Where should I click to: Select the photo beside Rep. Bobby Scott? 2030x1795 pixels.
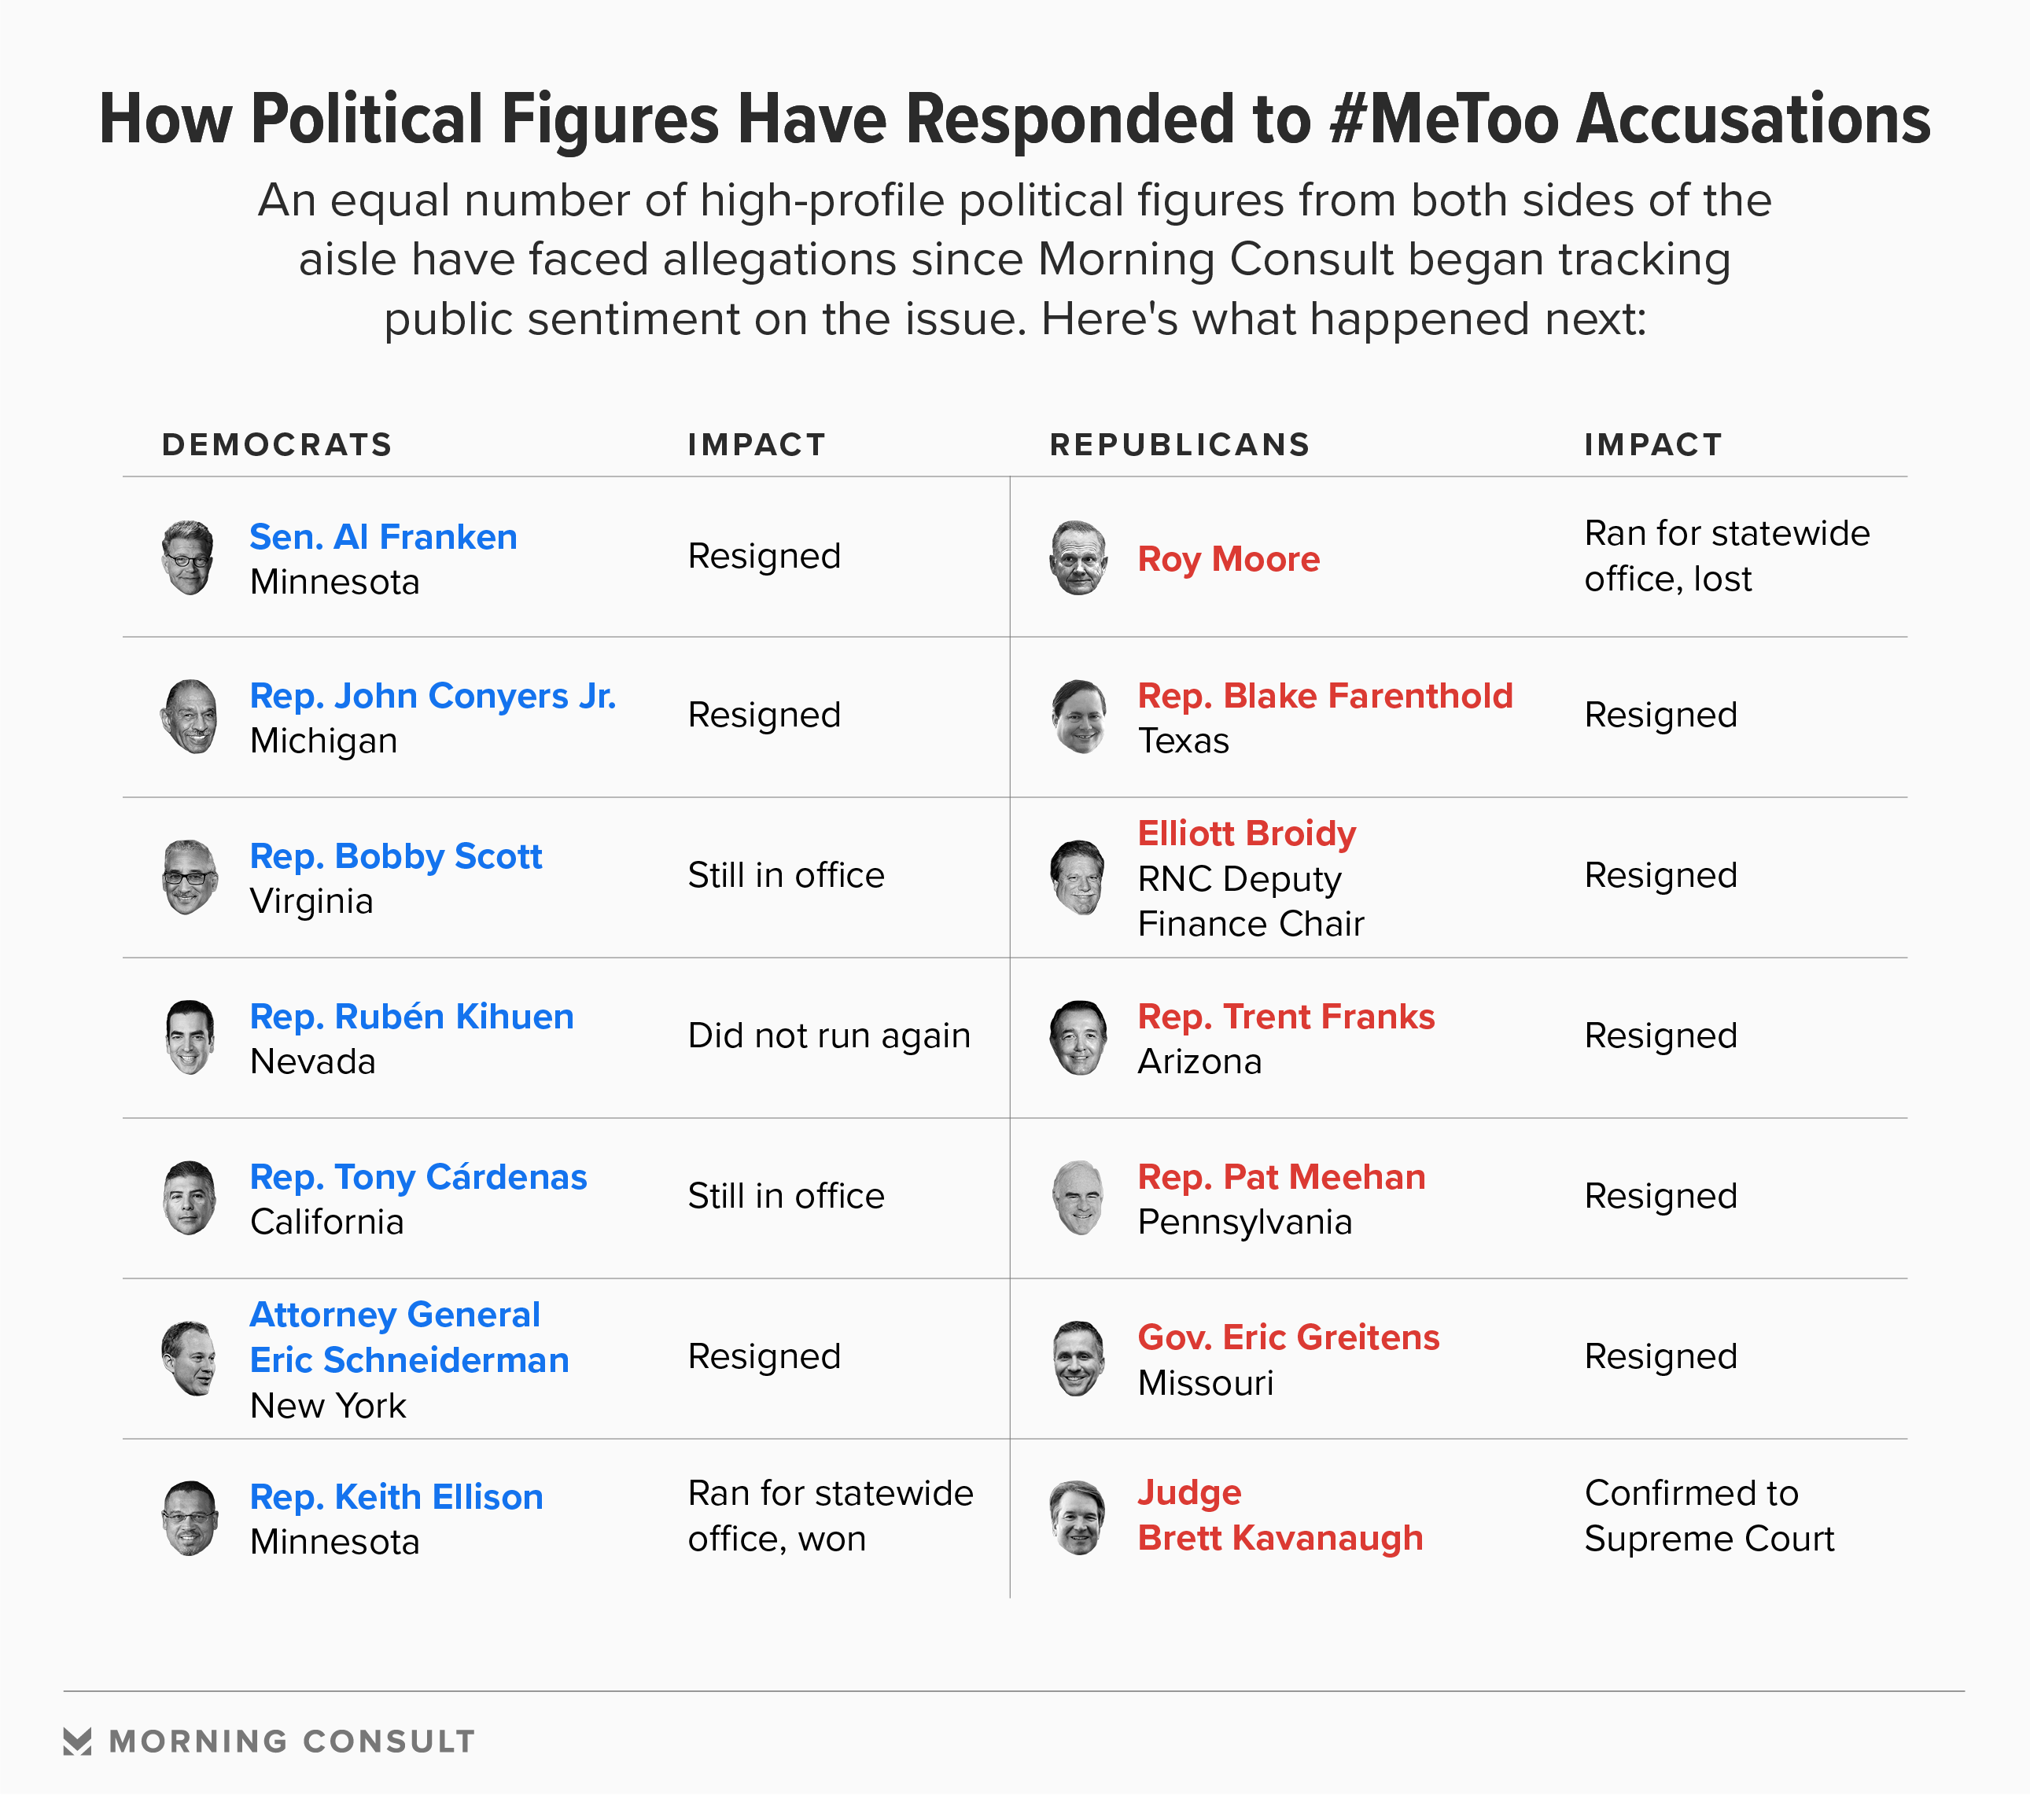pyautogui.click(x=189, y=877)
